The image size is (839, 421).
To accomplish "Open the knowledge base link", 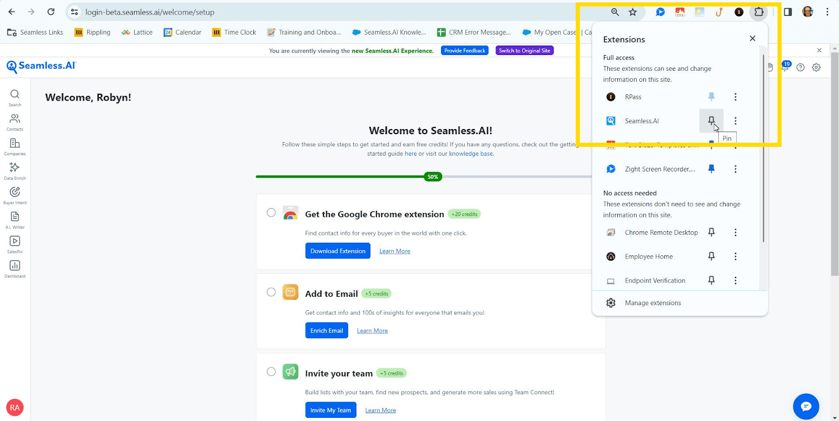I will (471, 154).
